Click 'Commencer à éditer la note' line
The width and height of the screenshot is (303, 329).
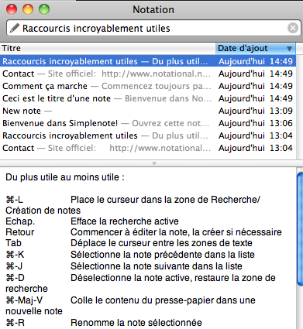176,232
